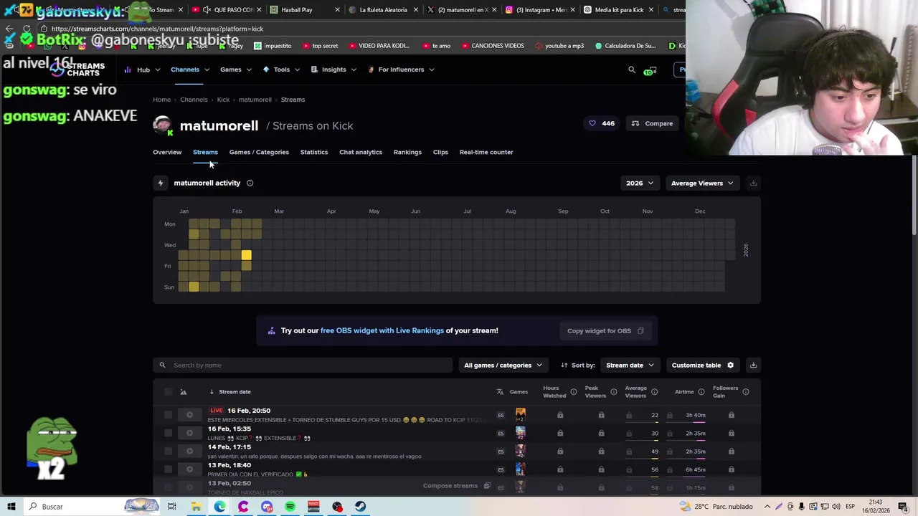Open the 2026 year dropdown

639,183
